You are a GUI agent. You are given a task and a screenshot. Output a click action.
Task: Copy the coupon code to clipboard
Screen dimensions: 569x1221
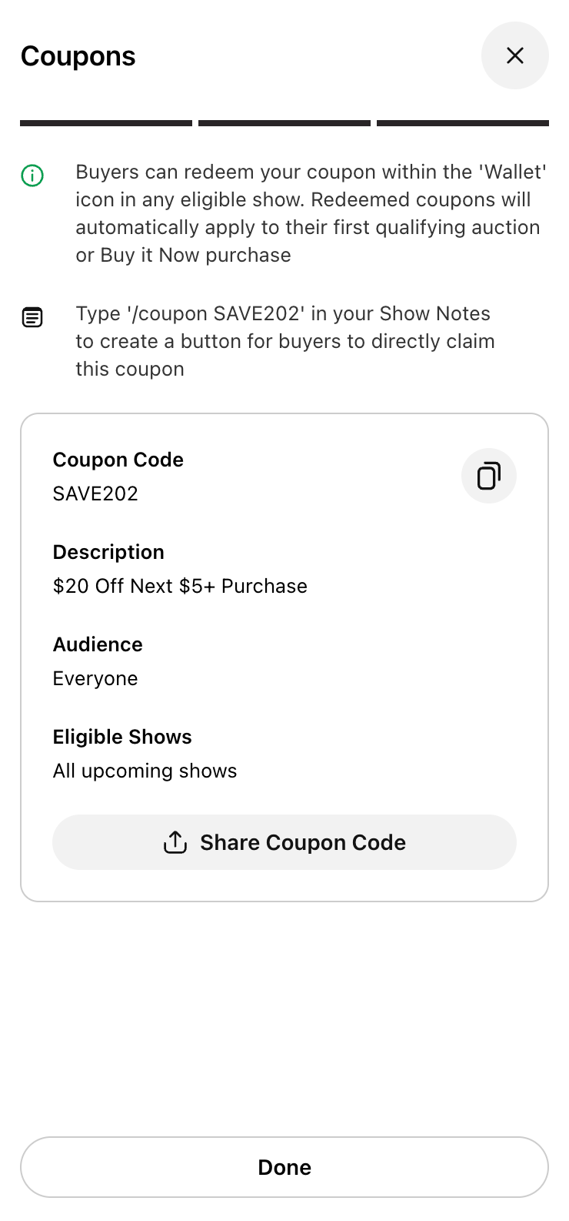488,476
